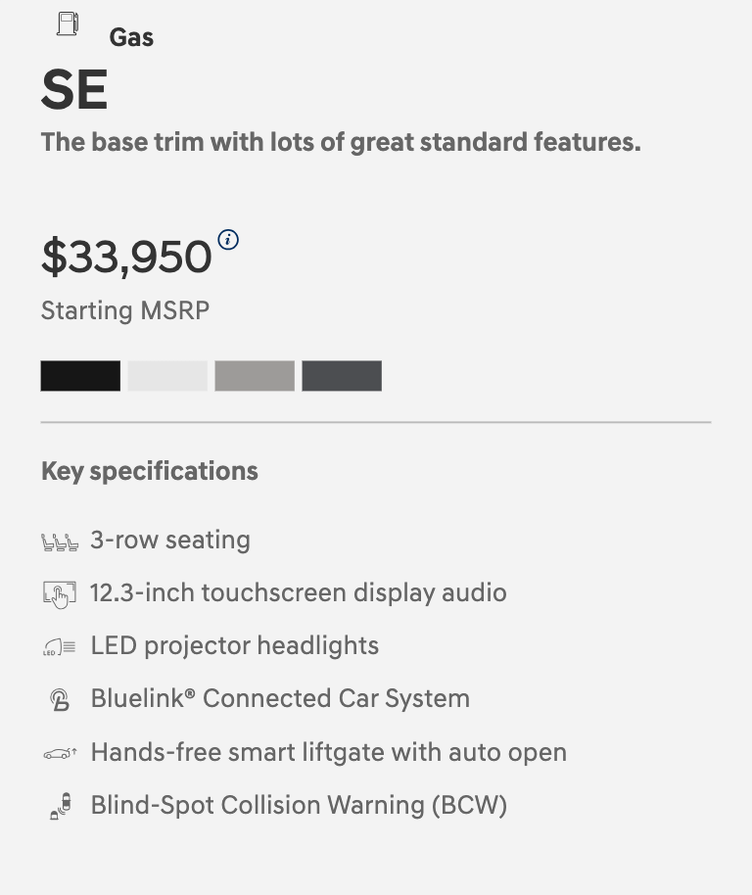Click the base trim description text

click(341, 142)
